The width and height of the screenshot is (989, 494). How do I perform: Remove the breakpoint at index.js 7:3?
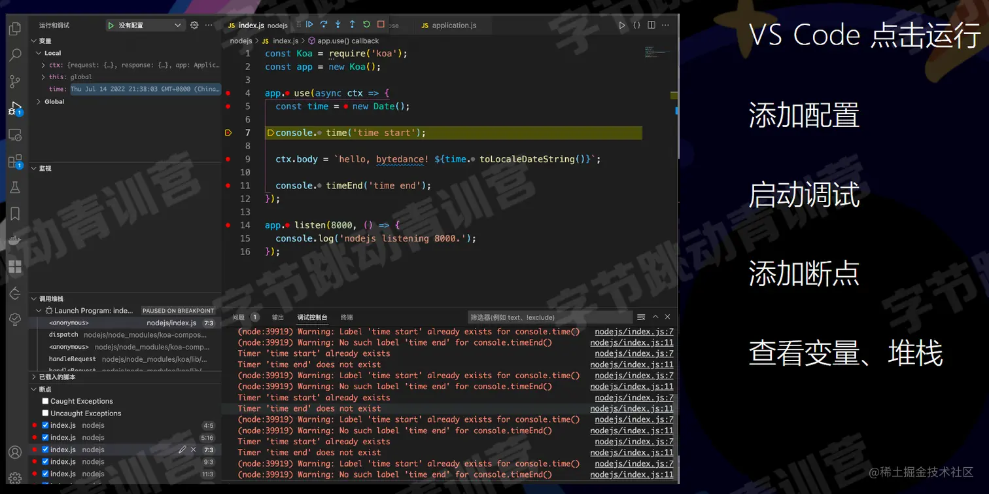[194, 450]
